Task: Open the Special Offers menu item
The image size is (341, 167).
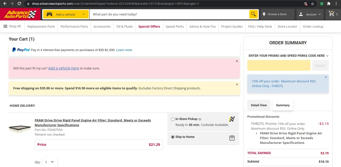Action: click(x=149, y=26)
